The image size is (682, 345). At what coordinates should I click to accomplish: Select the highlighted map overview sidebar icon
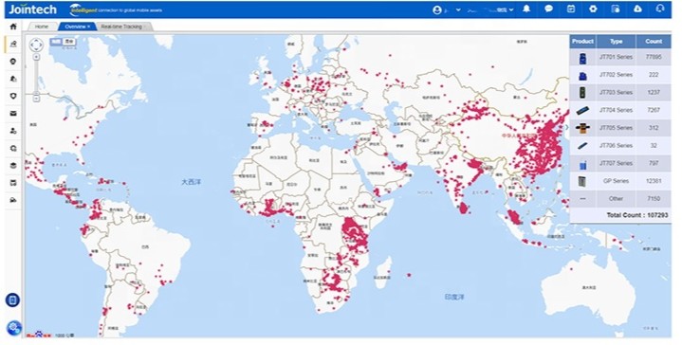(x=13, y=44)
